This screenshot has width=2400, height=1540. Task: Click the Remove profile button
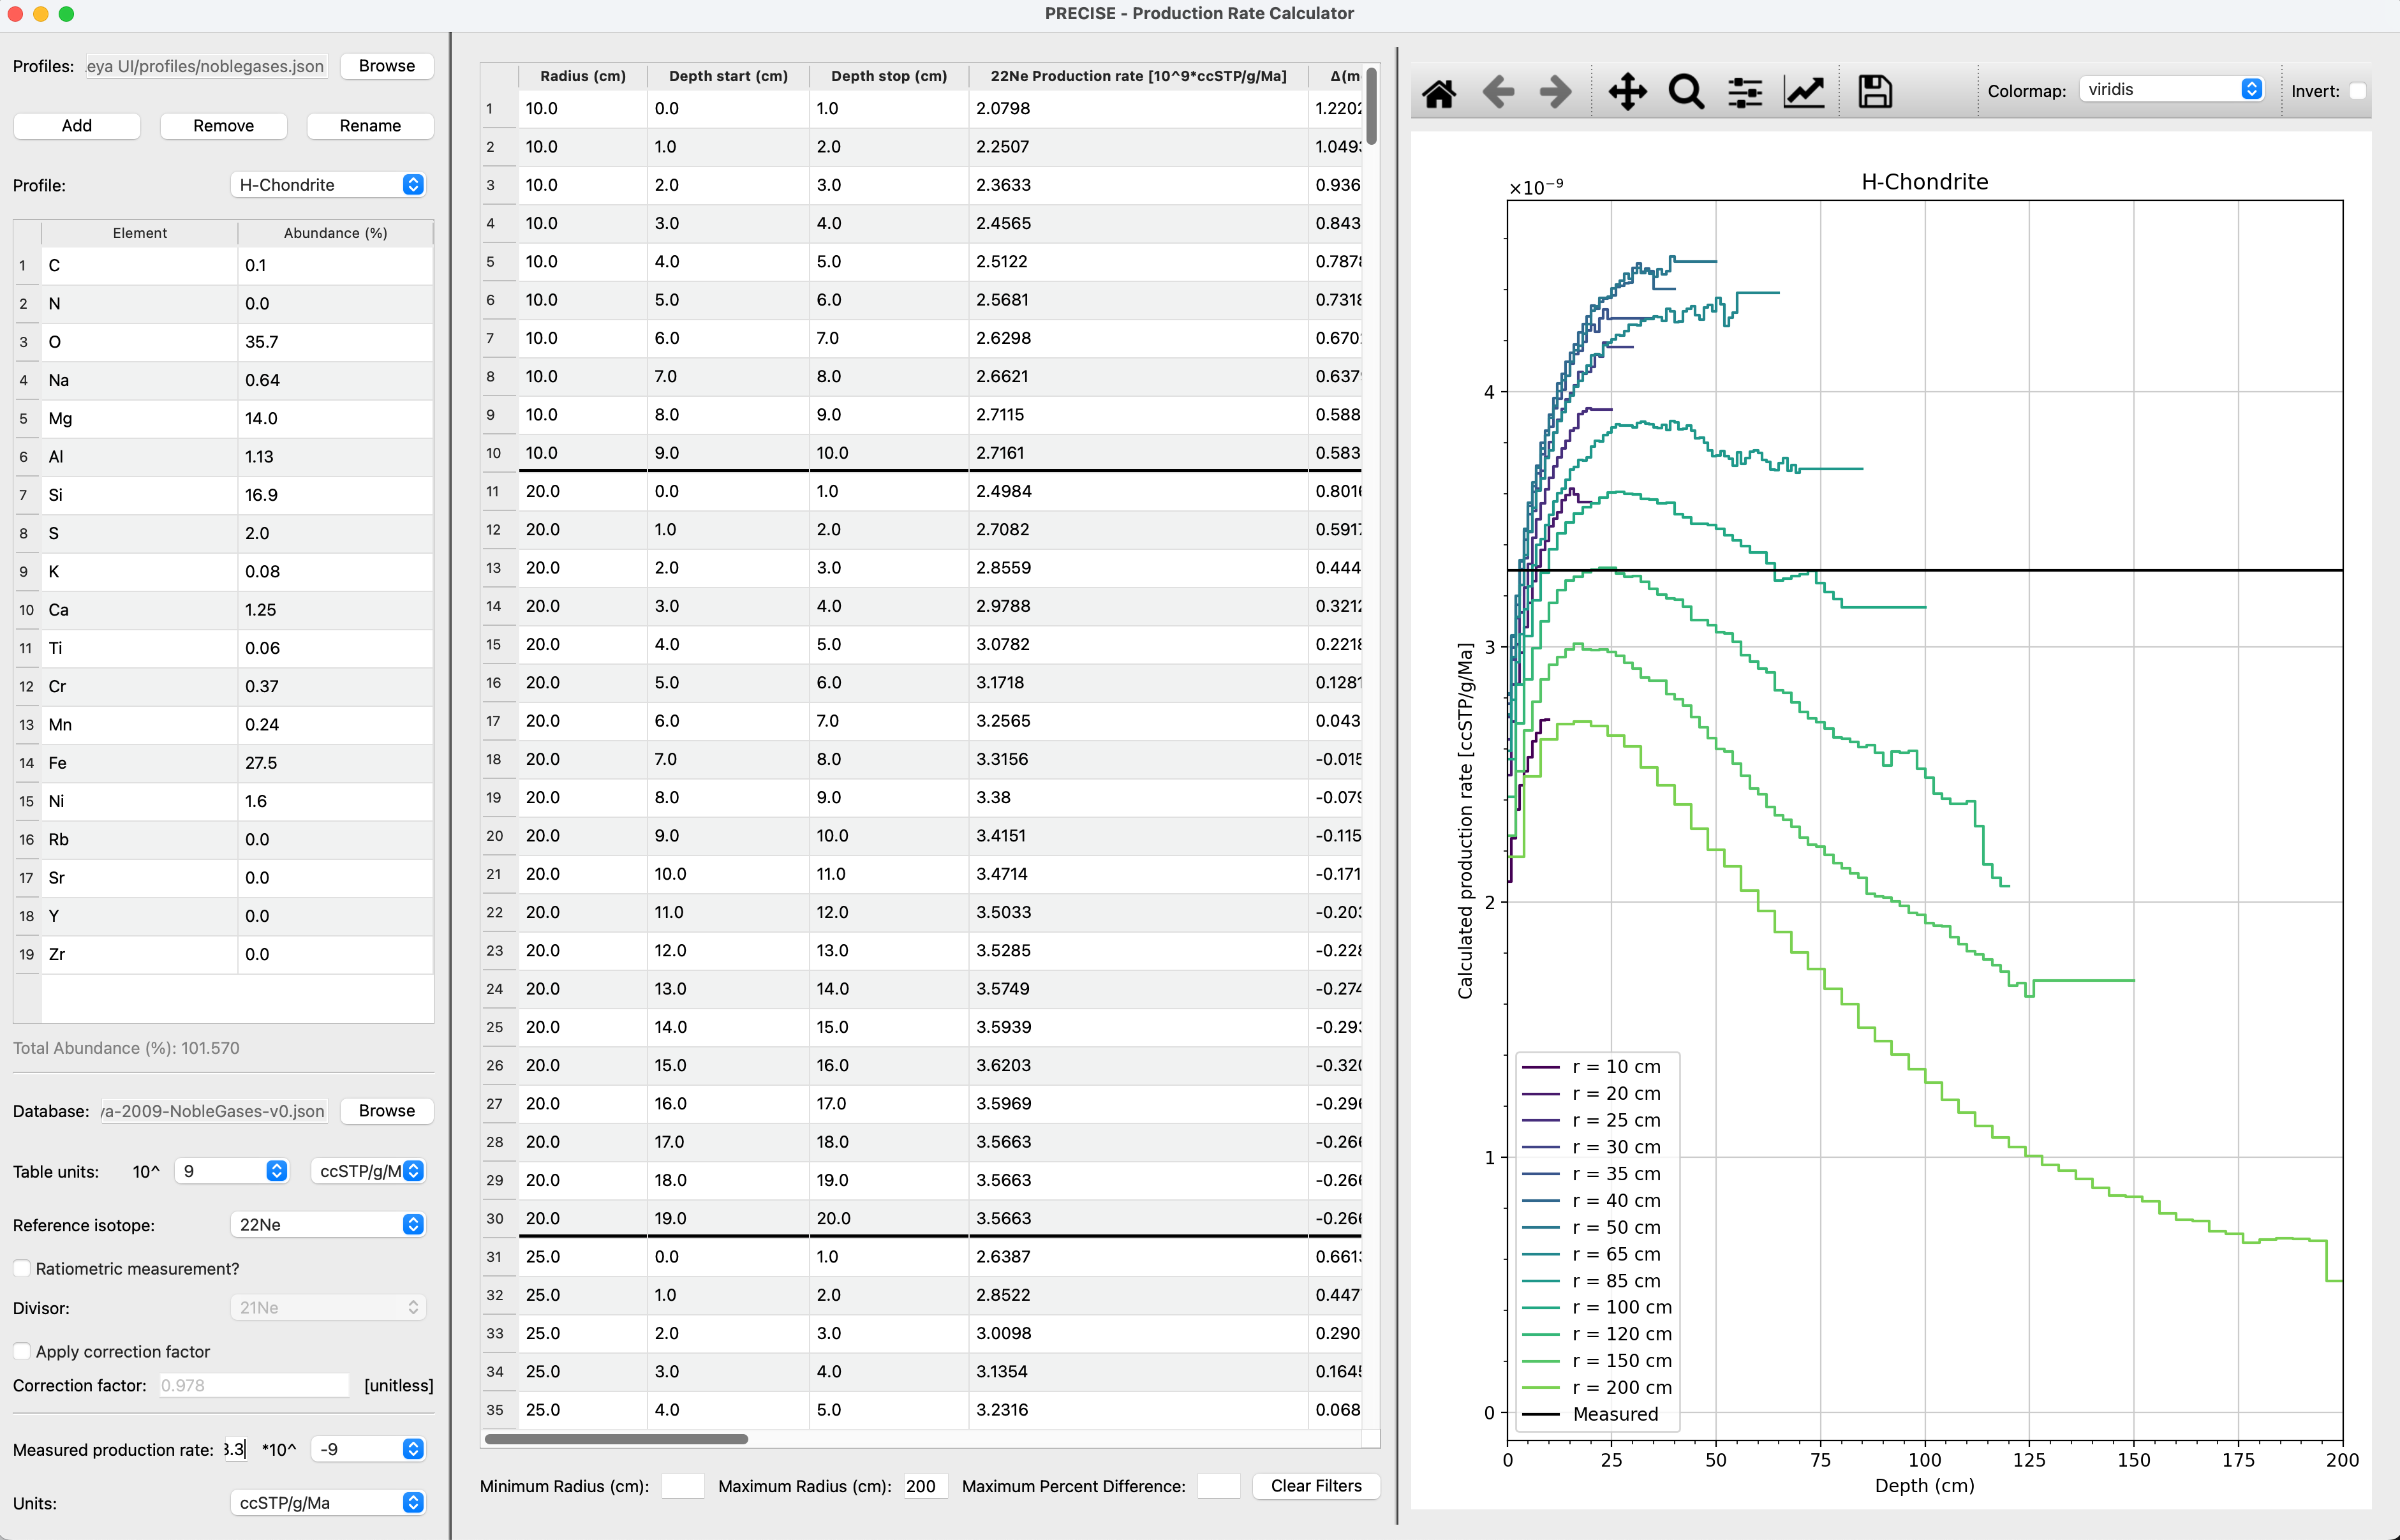point(224,126)
